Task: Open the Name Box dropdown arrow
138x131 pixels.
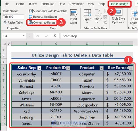Action: pyautogui.click(x=24, y=36)
